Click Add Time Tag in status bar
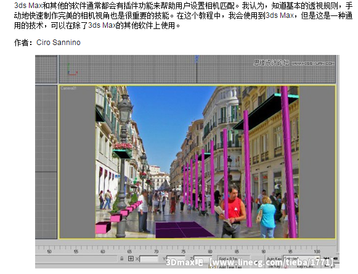The image size is (358, 274). click(x=230, y=267)
